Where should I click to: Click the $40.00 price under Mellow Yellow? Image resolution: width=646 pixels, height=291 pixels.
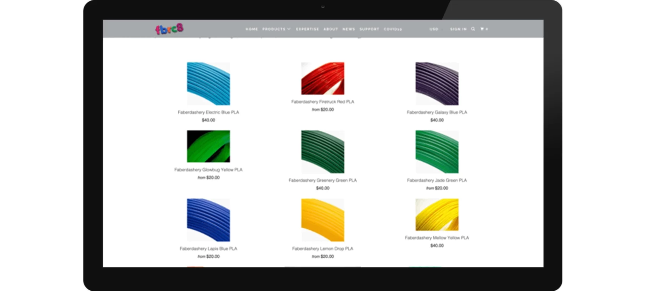click(437, 246)
